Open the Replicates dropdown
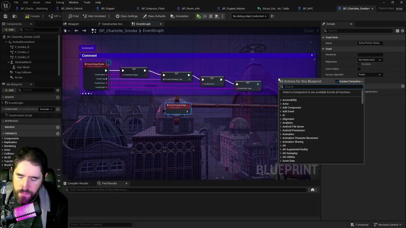The height and width of the screenshot is (228, 406). [x=370, y=60]
